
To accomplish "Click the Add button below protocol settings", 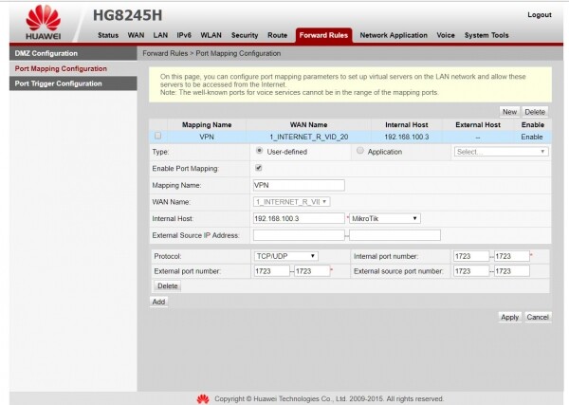I will (159, 301).
